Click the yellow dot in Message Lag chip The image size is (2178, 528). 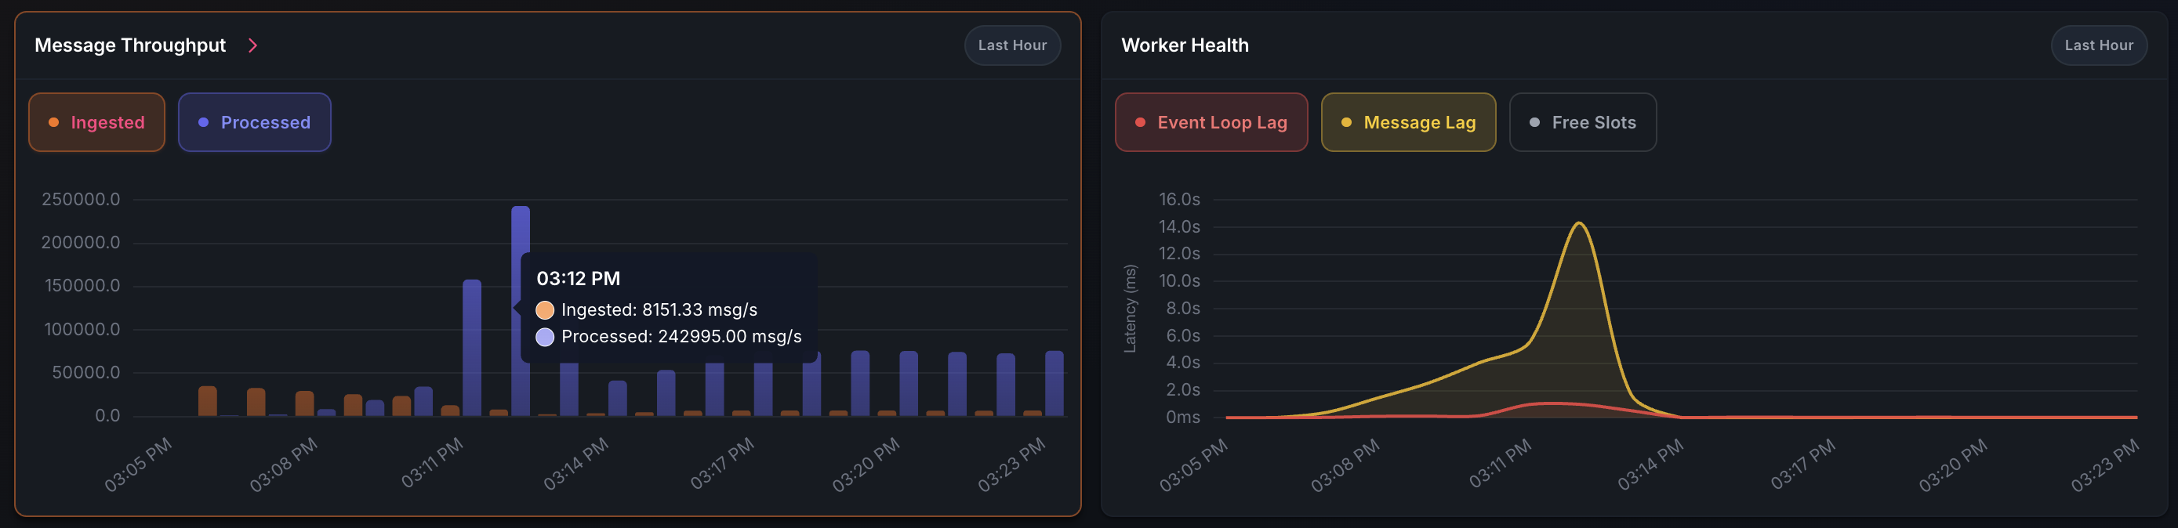1346,122
